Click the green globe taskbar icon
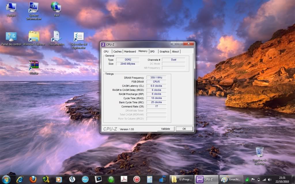 coord(46,179)
